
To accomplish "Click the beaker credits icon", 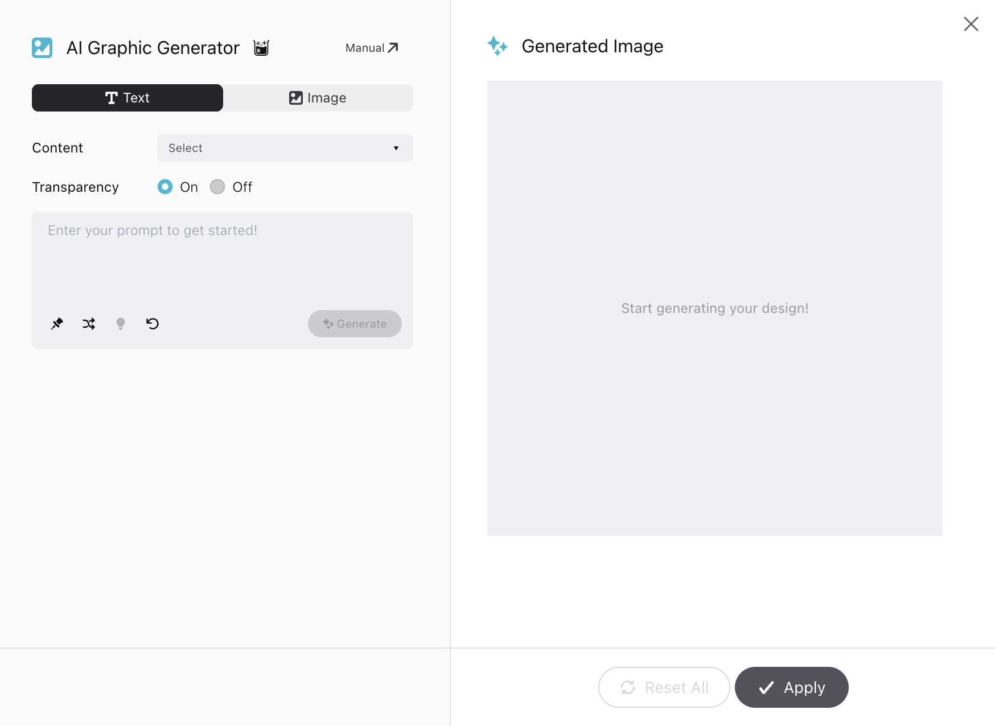I will click(x=261, y=48).
